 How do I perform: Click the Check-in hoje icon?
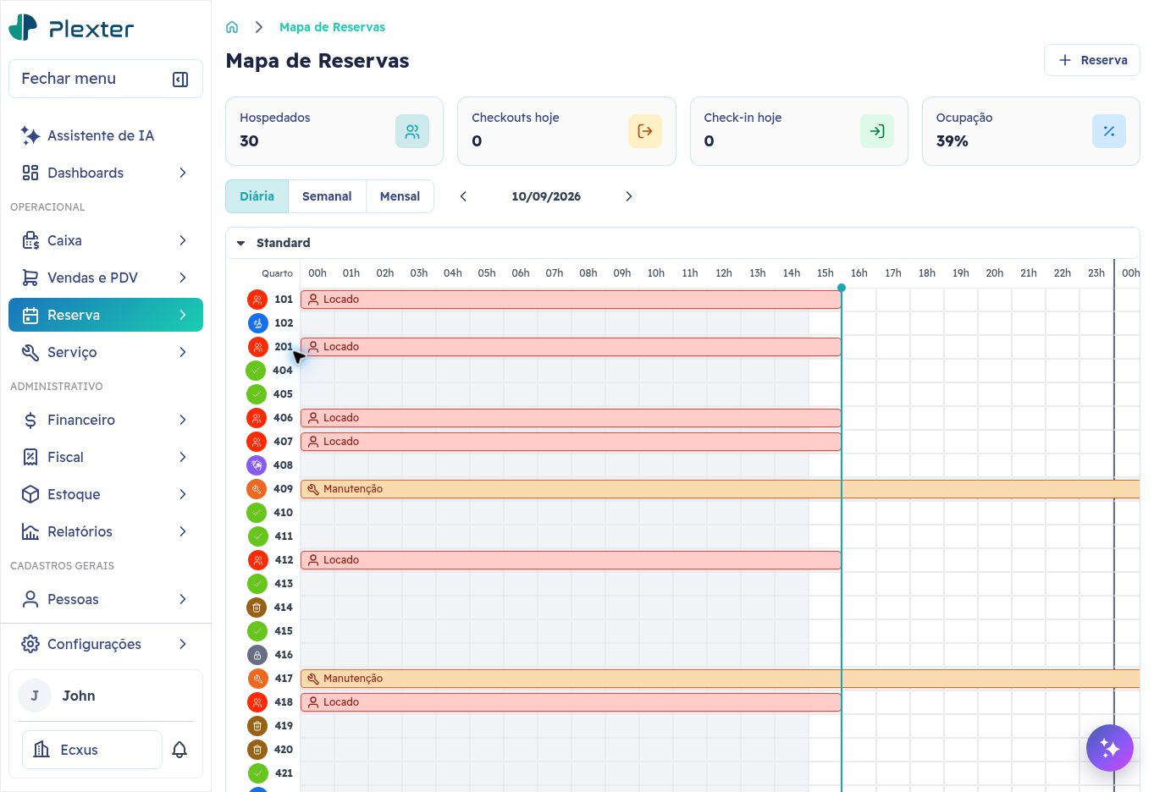point(877,131)
